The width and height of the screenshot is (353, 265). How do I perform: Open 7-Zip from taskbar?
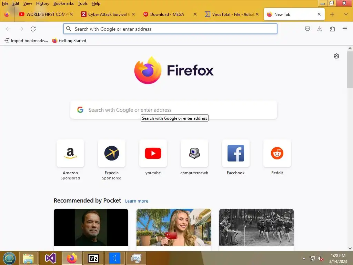[93, 258]
